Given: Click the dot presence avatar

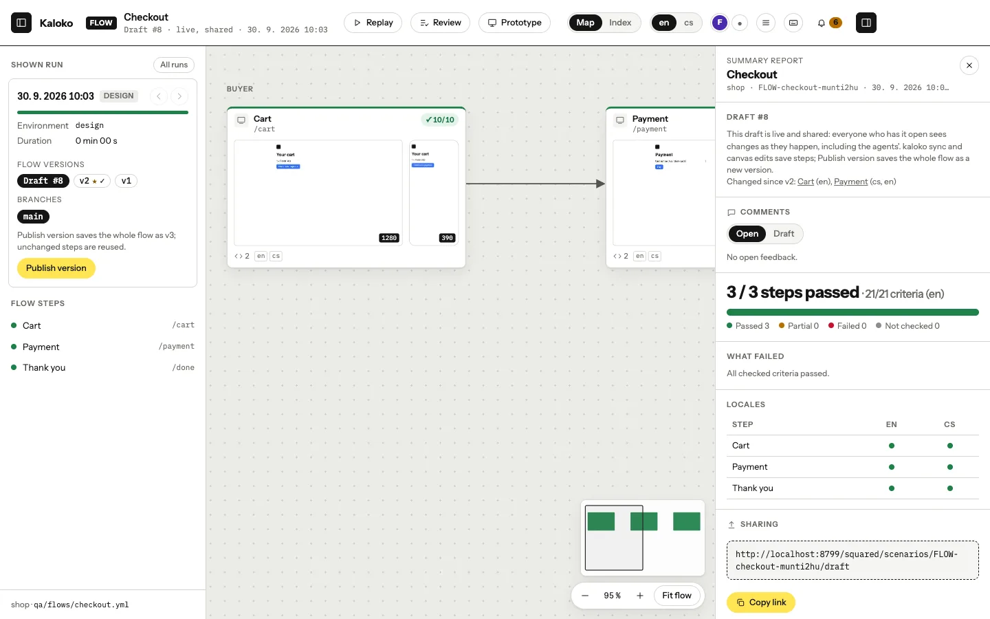Looking at the screenshot, I should coord(740,23).
